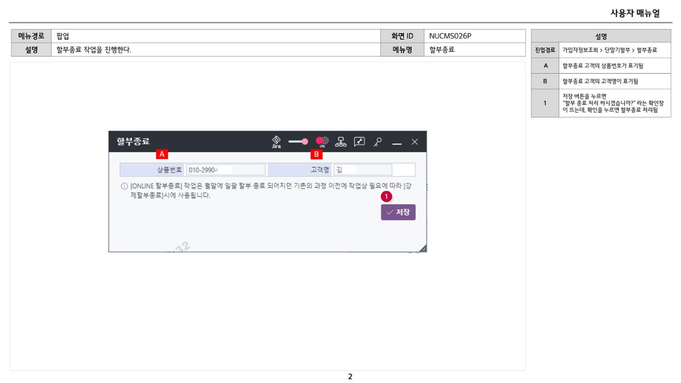Click the 상품번호 label
The height and width of the screenshot is (383, 681).
click(169, 170)
